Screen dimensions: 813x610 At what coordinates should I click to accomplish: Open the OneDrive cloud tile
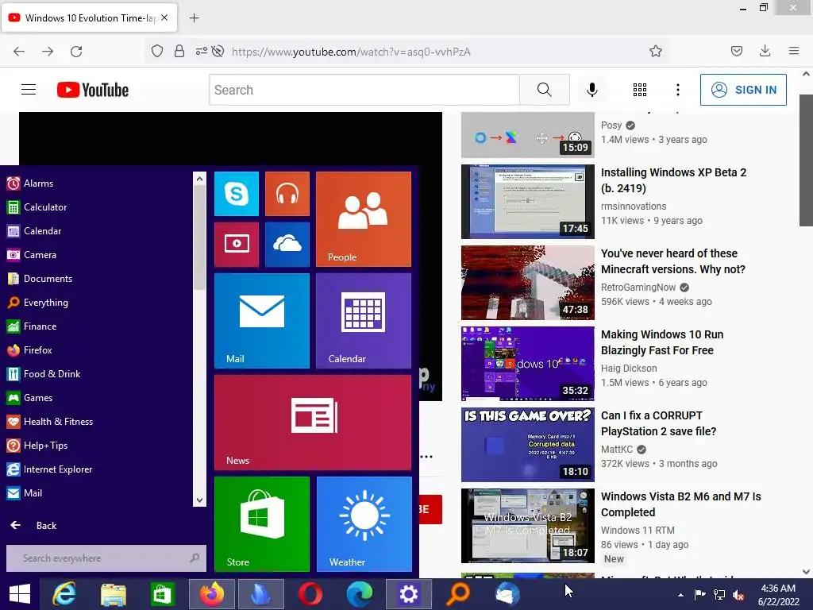coord(287,245)
